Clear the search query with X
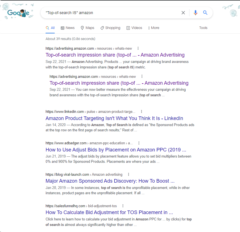240x232 pixels. pyautogui.click(x=183, y=13)
